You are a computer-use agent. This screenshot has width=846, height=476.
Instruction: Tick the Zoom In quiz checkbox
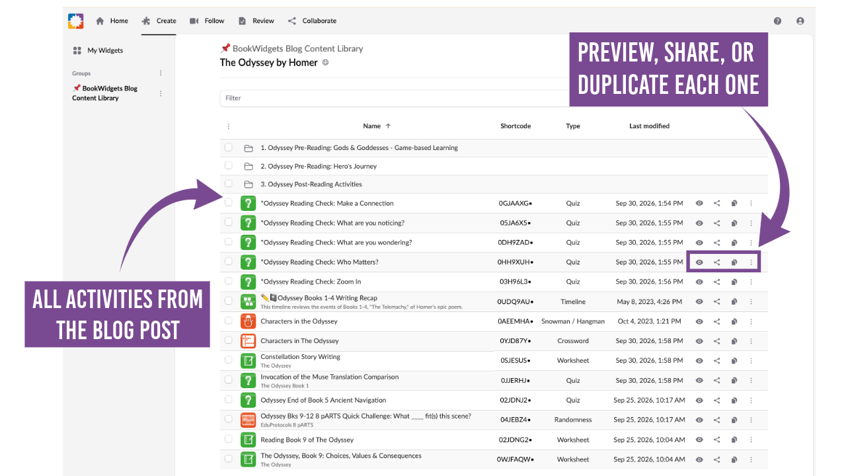click(229, 281)
